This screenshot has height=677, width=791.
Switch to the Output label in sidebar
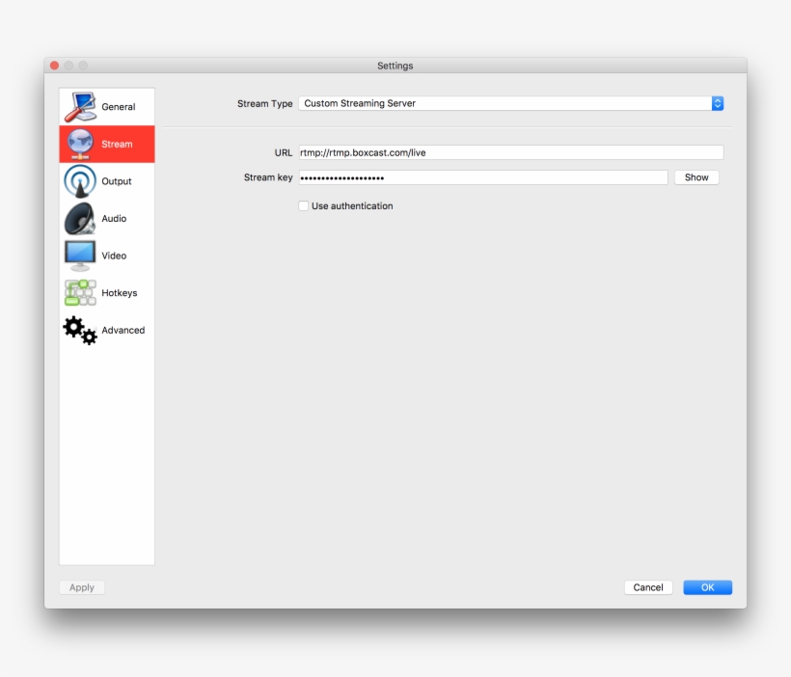pyautogui.click(x=117, y=181)
